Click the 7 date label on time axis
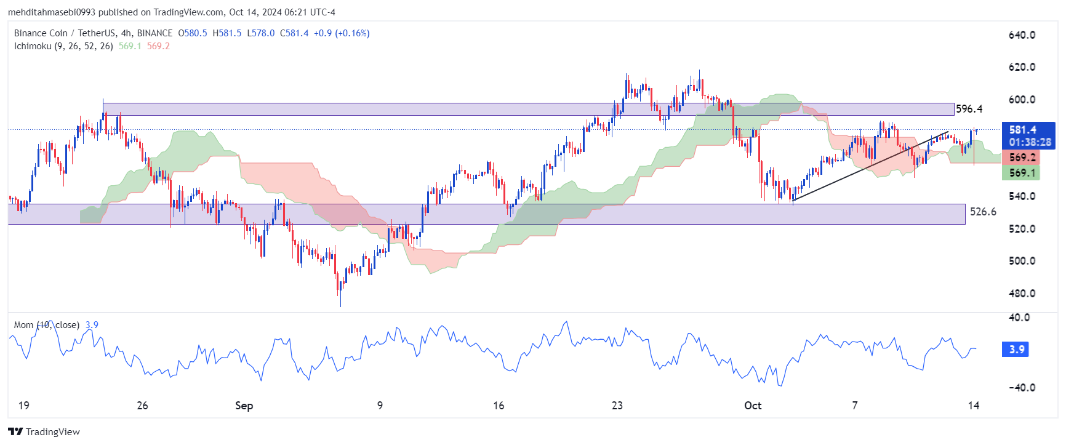 (x=855, y=406)
